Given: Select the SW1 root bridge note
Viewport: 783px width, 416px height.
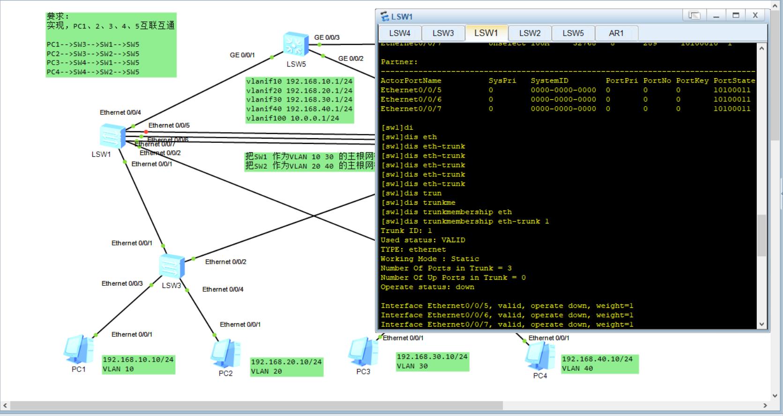Looking at the screenshot, I should click(310, 161).
